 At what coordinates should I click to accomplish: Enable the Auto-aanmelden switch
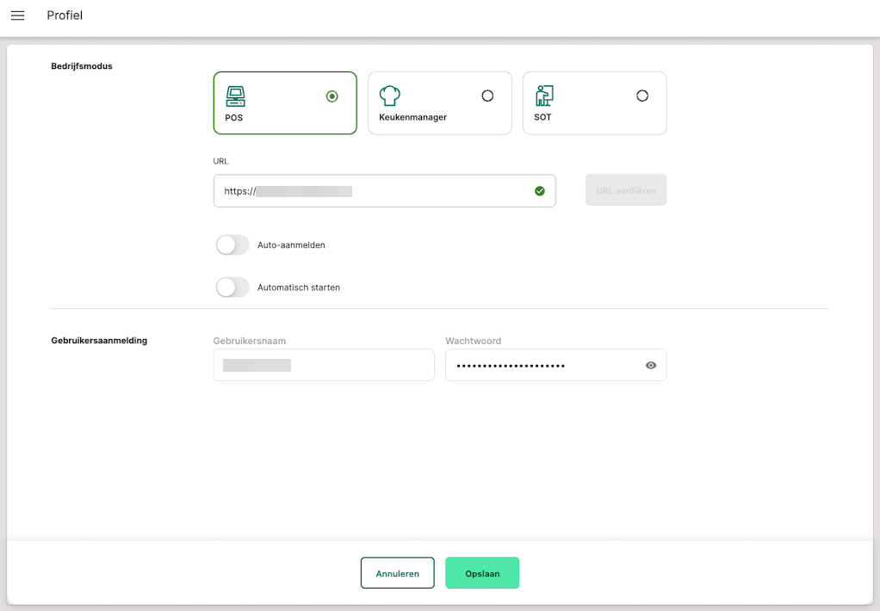click(232, 245)
